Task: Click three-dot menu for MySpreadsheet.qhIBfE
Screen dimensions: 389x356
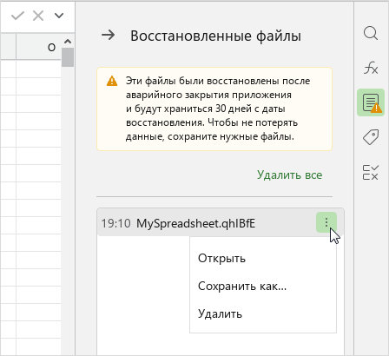Action: [326, 222]
